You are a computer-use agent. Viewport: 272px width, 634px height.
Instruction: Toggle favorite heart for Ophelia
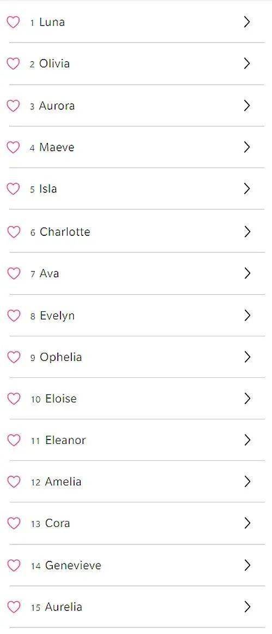[13, 357]
